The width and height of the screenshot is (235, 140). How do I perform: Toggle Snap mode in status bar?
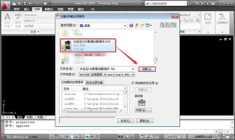pos(51,136)
